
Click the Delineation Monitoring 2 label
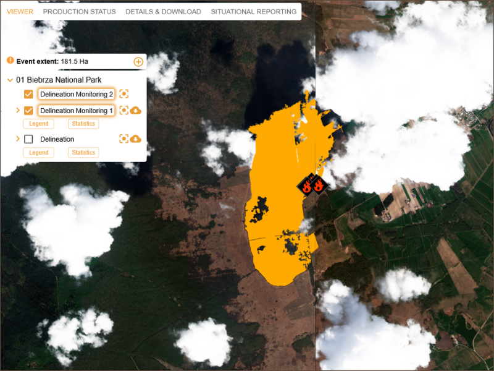[x=76, y=94]
